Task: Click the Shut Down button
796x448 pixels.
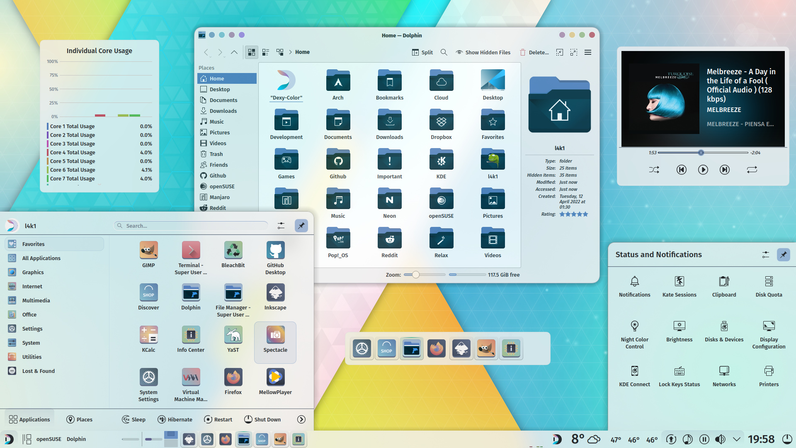Action: [x=262, y=419]
